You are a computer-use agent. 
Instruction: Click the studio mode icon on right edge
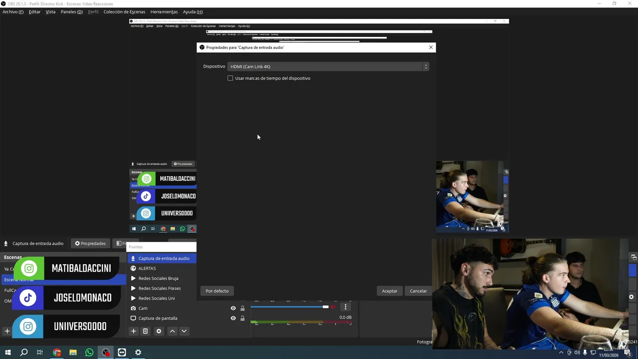pyautogui.click(x=634, y=257)
